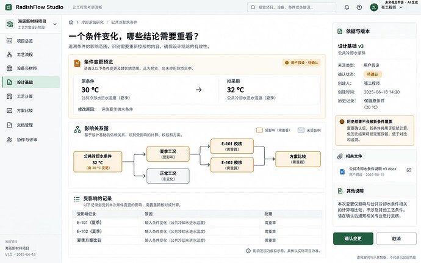Screen dimensions: 421x263
Task: Click the 设备与材料 sidebar icon
Action: [9, 68]
